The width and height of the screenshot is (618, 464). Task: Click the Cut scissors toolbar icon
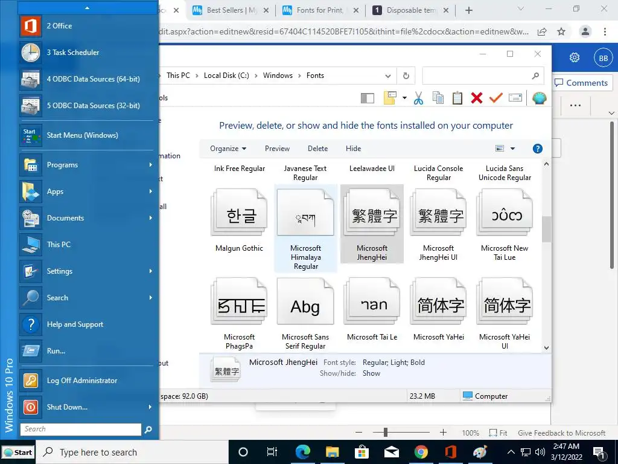point(419,98)
